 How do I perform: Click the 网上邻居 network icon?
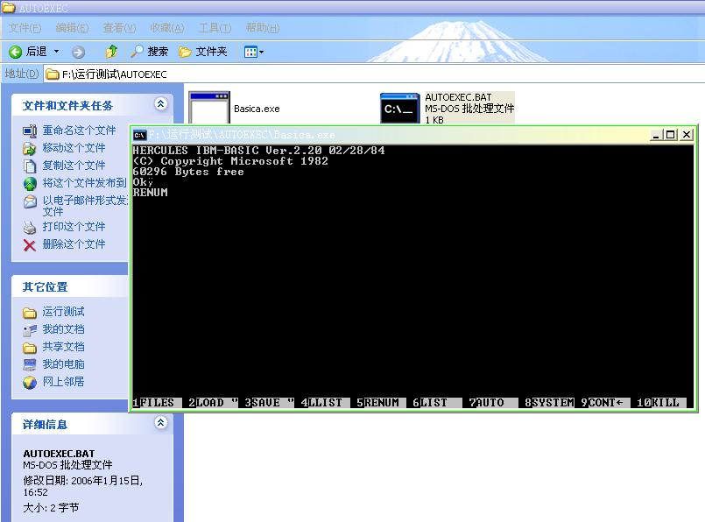[30, 383]
